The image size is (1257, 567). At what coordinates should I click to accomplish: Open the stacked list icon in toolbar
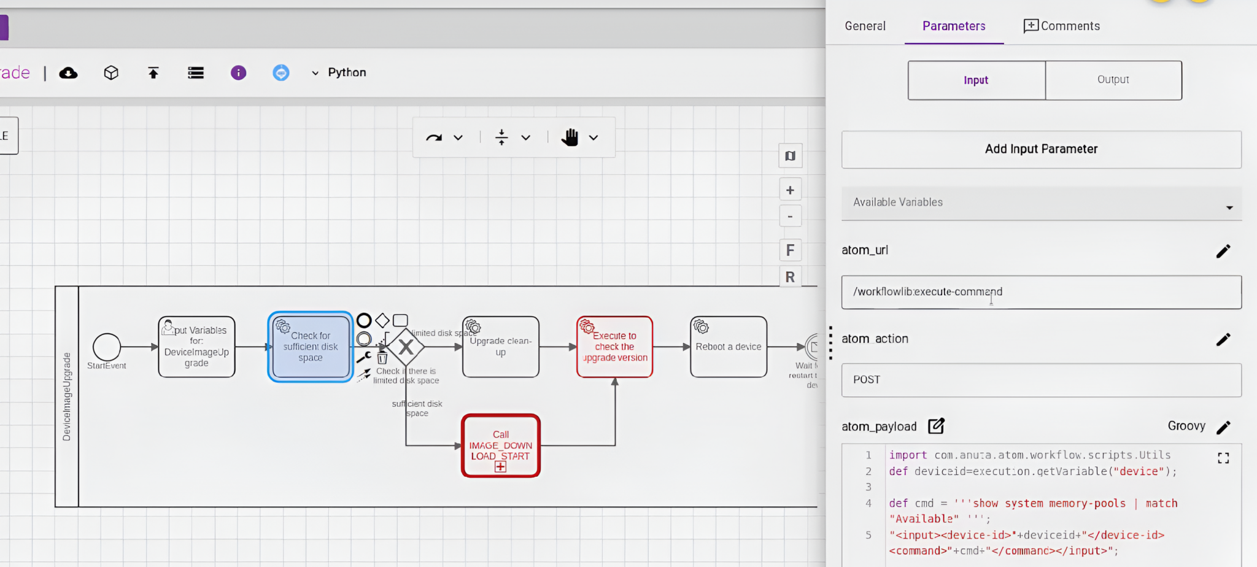coord(196,73)
